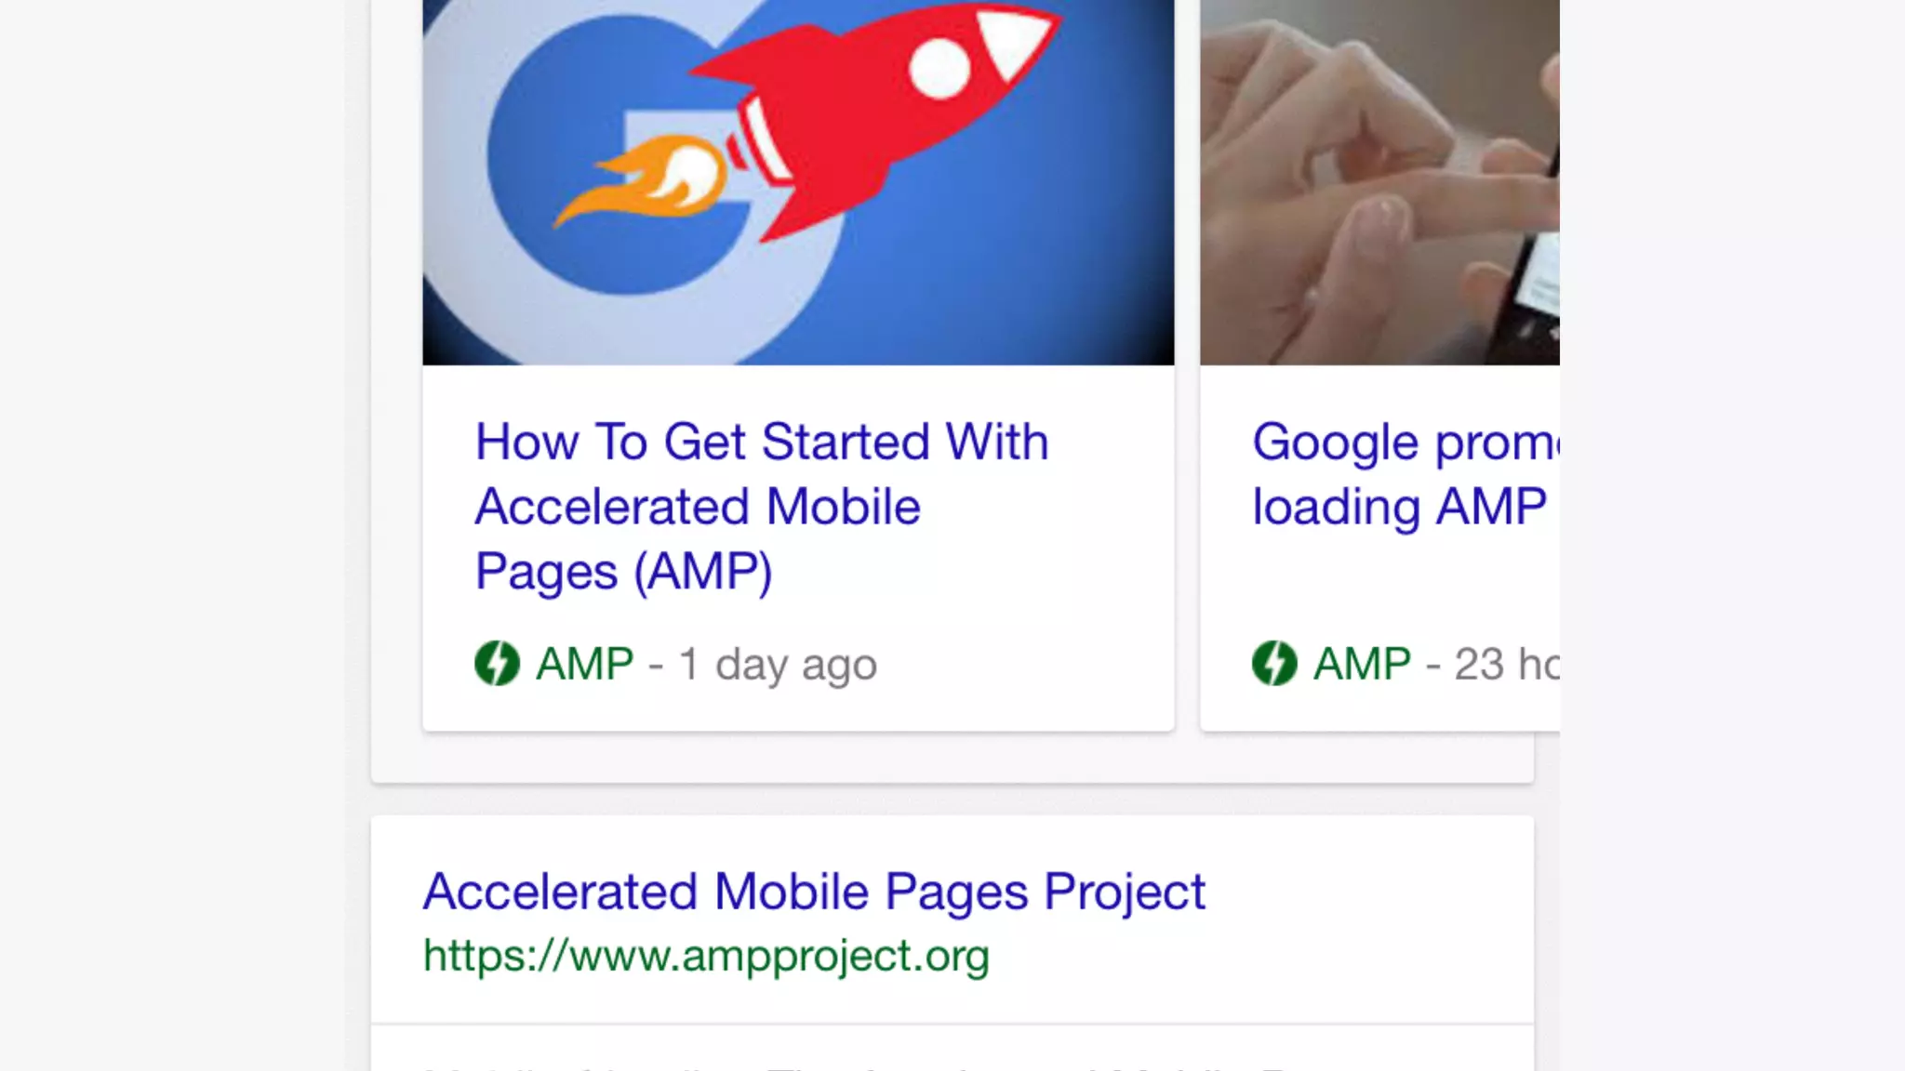Click the AMP lightning icon beside "1 day ago"
The width and height of the screenshot is (1905, 1071).
click(x=498, y=664)
